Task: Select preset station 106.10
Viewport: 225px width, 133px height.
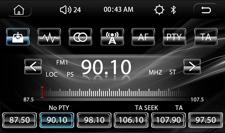Action: [131, 120]
